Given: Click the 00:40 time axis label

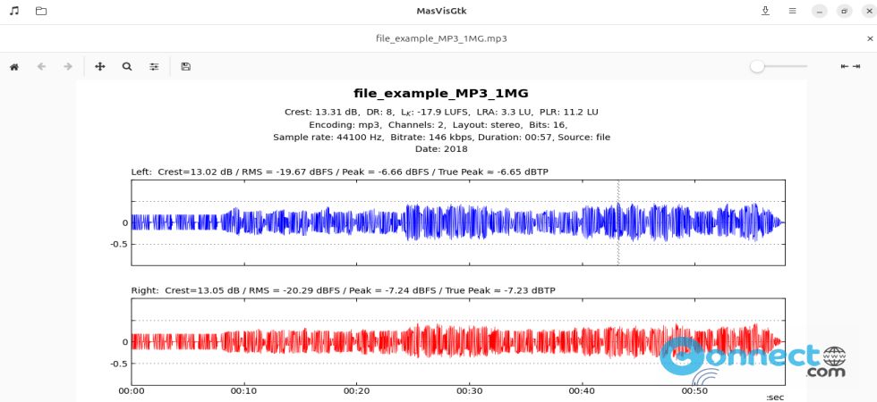Looking at the screenshot, I should 583,391.
